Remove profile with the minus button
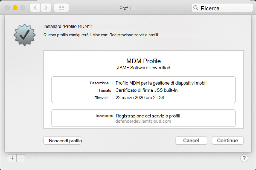 [x=21, y=158]
